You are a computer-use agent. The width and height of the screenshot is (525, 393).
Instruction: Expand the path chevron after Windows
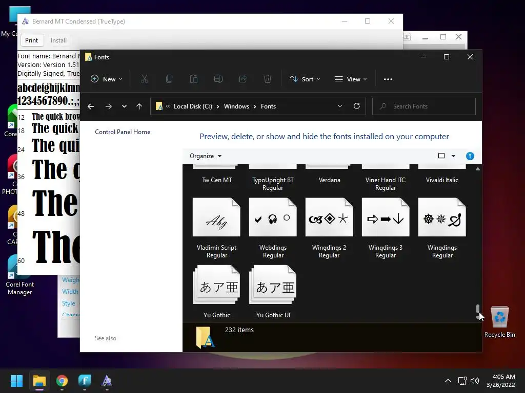pyautogui.click(x=255, y=106)
